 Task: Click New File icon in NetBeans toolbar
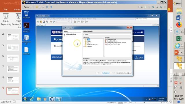[x=38, y=22]
